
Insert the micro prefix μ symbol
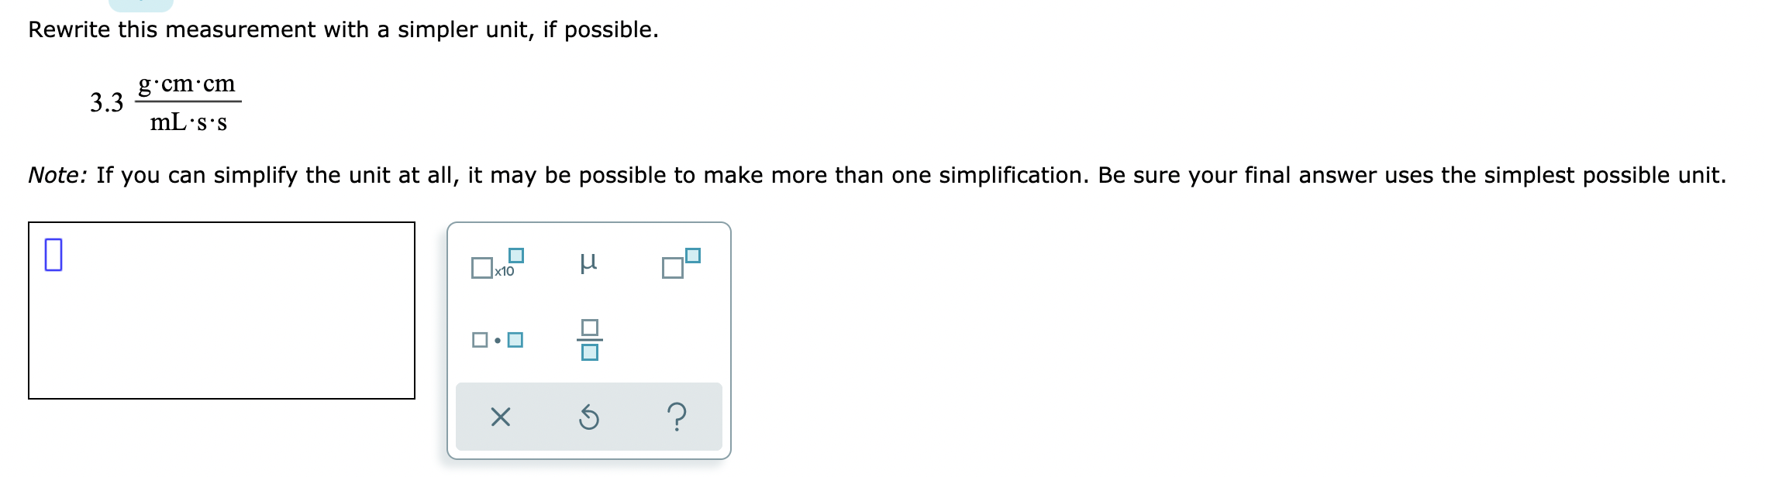click(x=590, y=263)
